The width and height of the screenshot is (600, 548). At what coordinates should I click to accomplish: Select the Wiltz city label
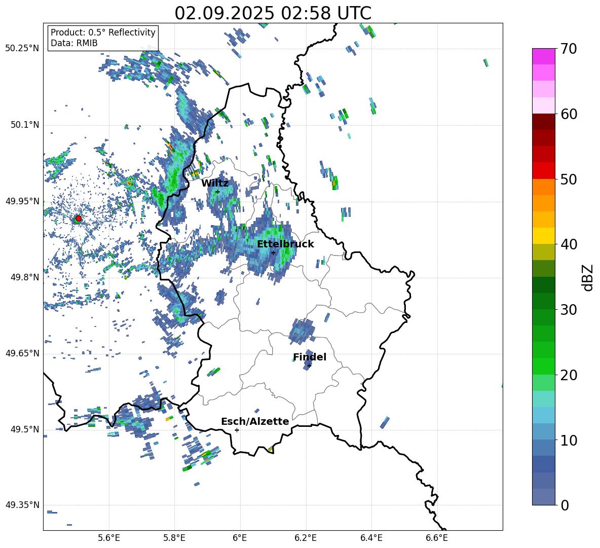pos(215,184)
